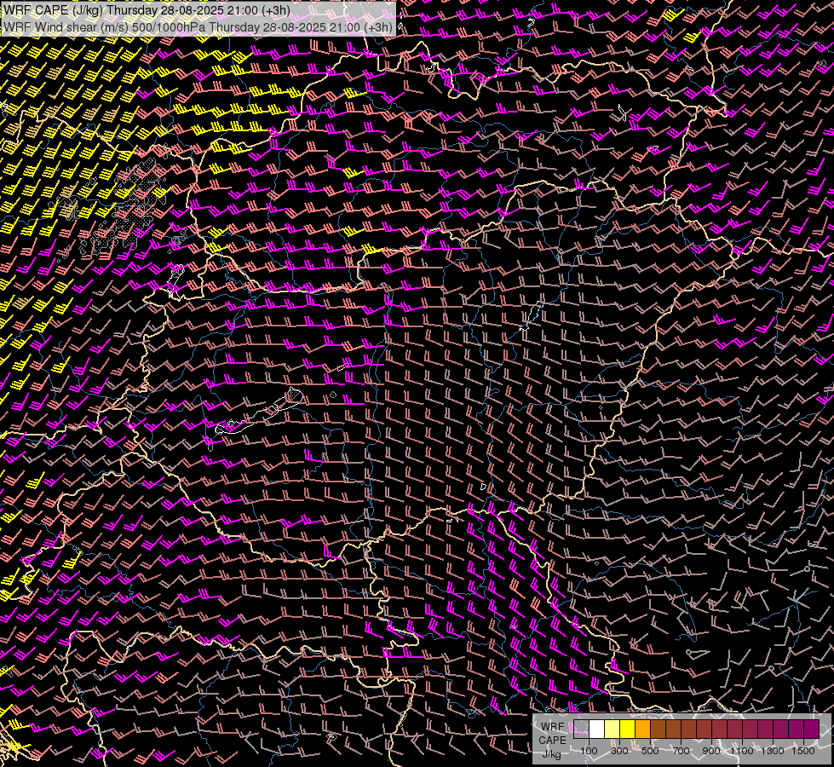The image size is (834, 767).
Task: Click the legend value 500
Action: point(650,751)
